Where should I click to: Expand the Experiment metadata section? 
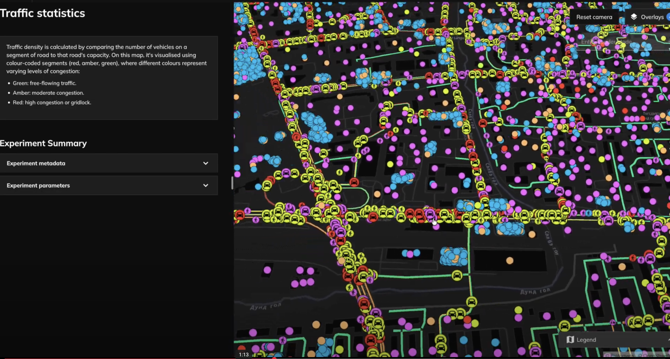tap(205, 163)
